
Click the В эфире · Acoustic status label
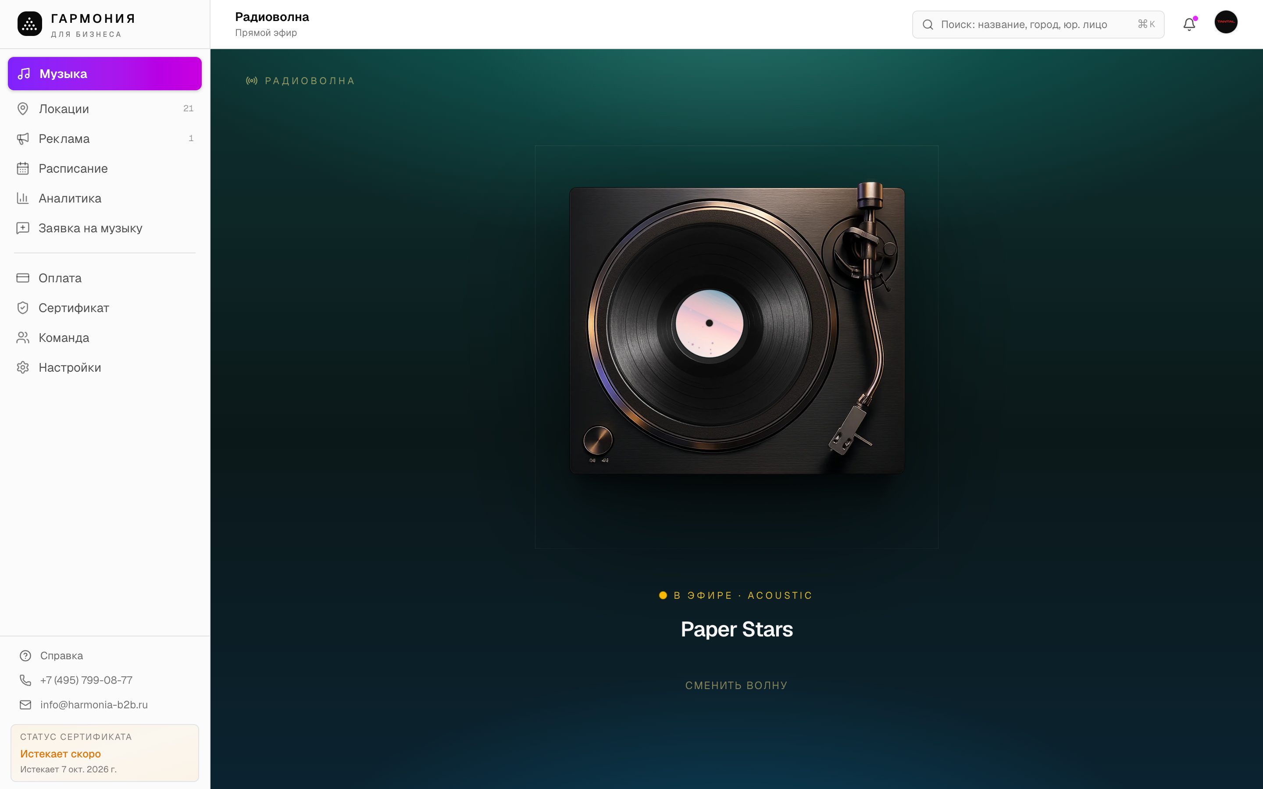736,595
